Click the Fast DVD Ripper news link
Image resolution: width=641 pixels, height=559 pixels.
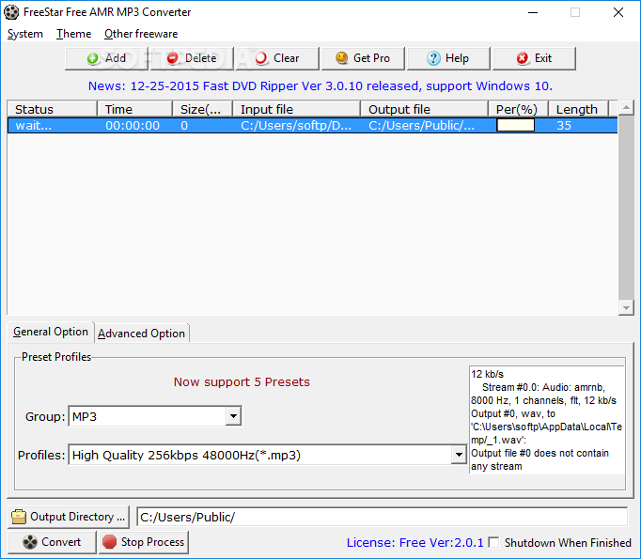pos(320,86)
